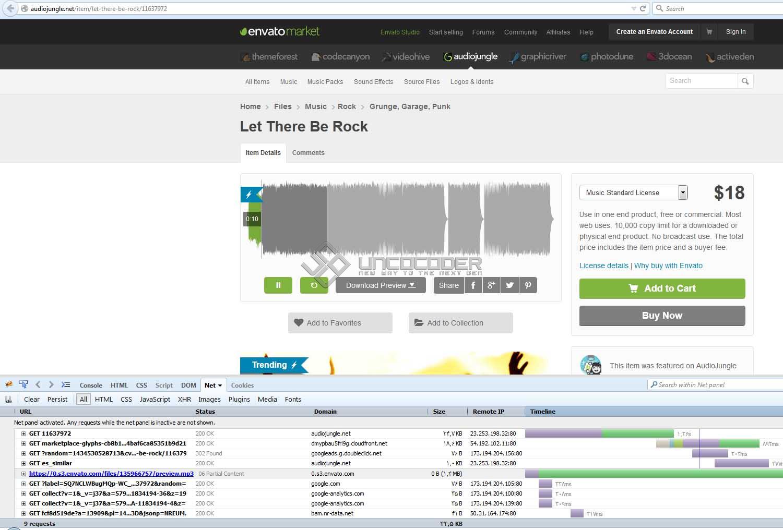Filter Net requests by JavaScript
Image resolution: width=783 pixels, height=530 pixels.
(155, 400)
